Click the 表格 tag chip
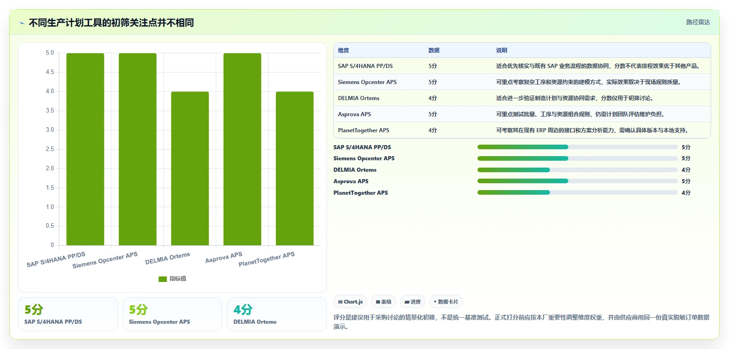The width and height of the screenshot is (729, 349). (x=383, y=302)
